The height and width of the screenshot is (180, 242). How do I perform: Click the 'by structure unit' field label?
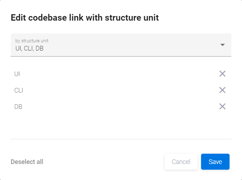point(32,41)
